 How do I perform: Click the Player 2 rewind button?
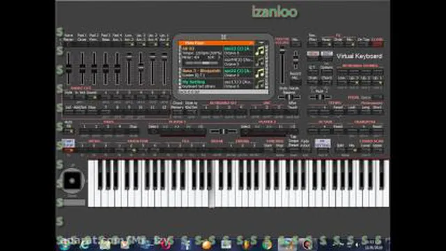(x=257, y=131)
